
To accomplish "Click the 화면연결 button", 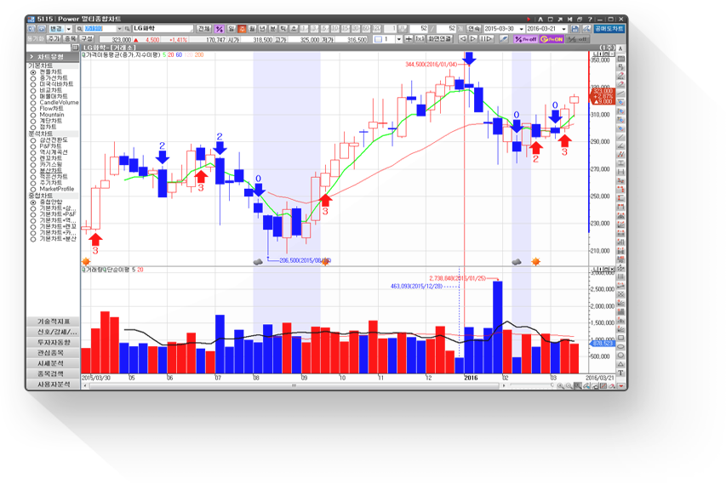I will click(x=439, y=39).
